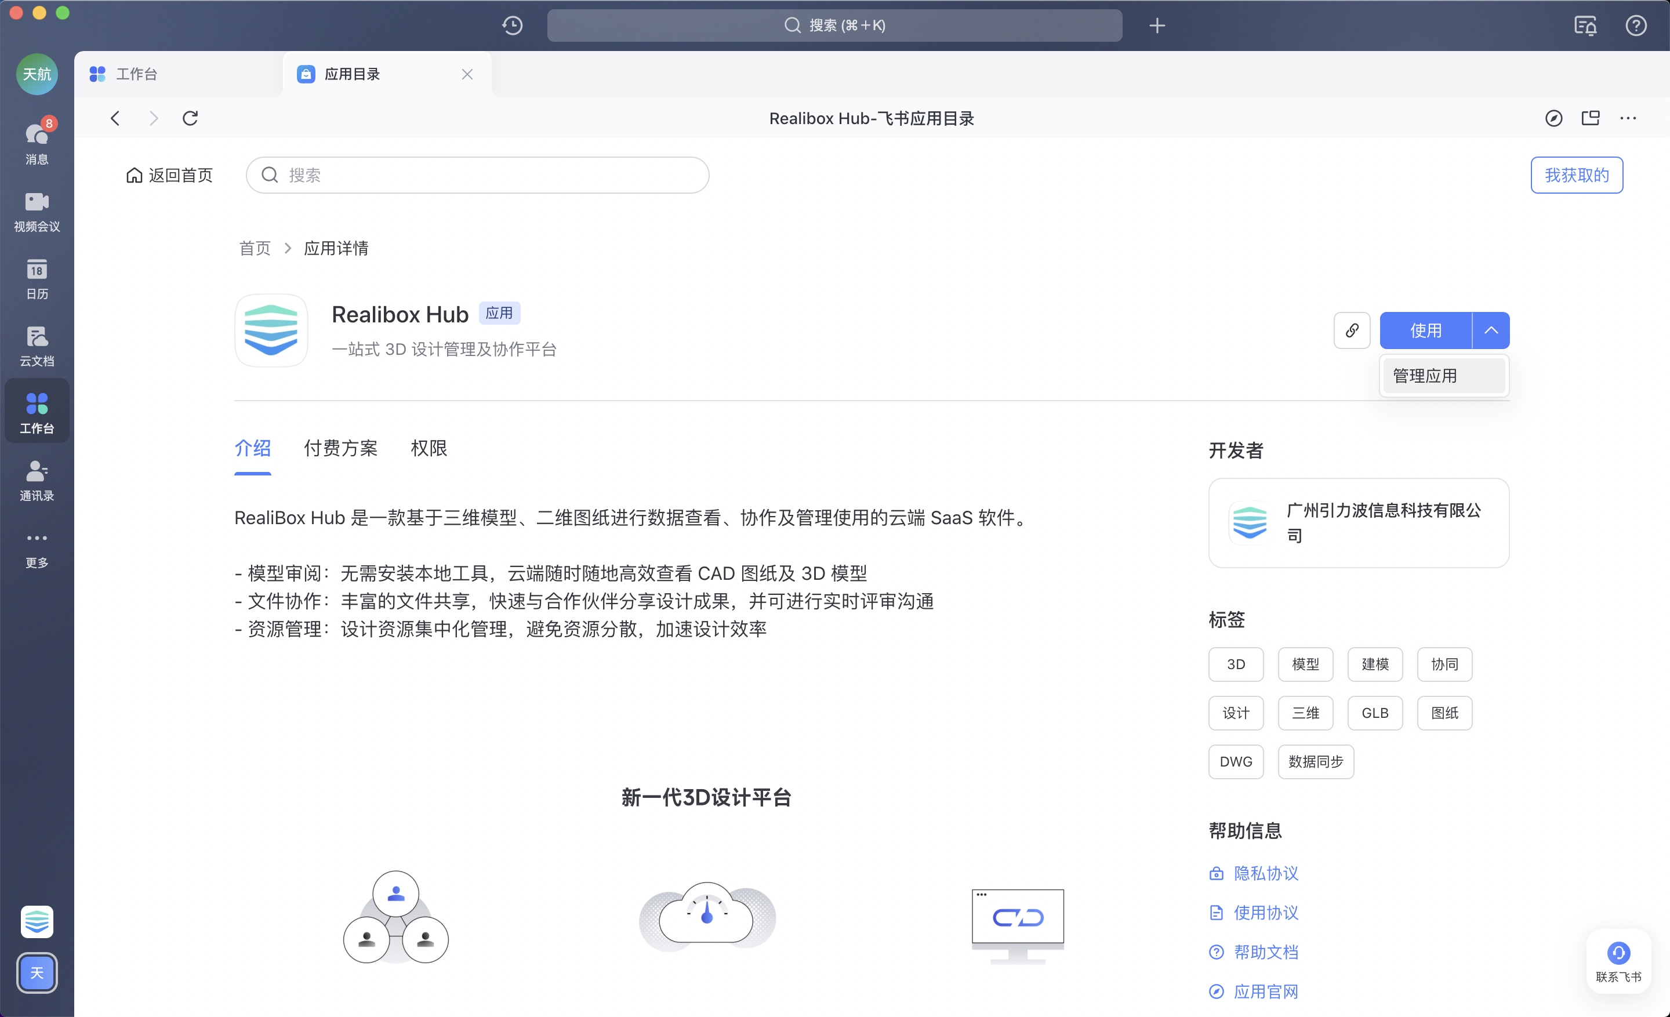
Task: Select the Workplace (工作台) sidebar icon
Action: tap(37, 412)
